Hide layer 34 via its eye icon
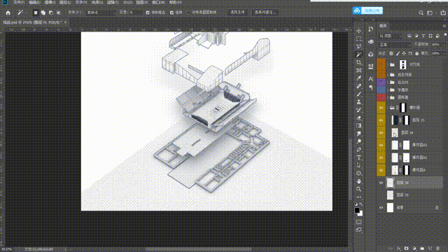This screenshot has width=448, height=252. click(x=381, y=133)
